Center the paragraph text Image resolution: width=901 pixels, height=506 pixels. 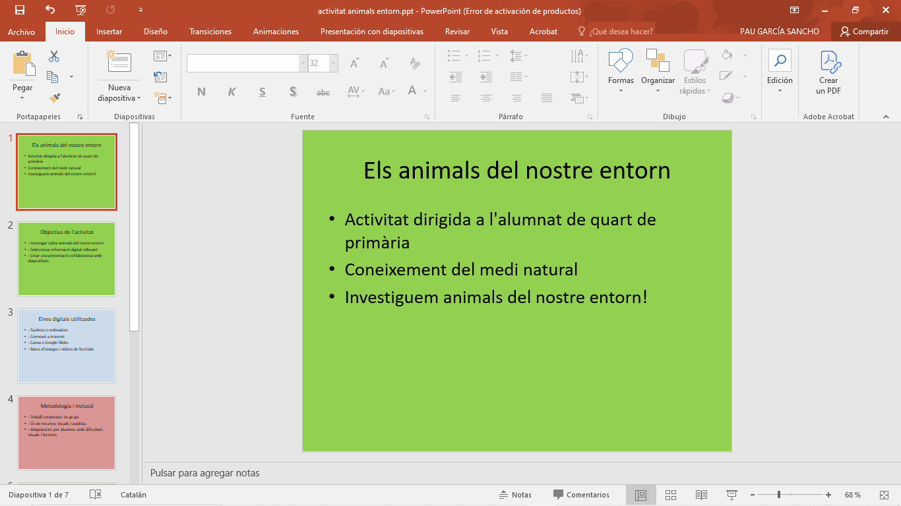coord(486,98)
